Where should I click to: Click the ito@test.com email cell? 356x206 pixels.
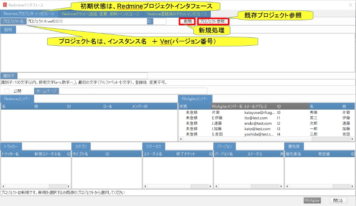pos(256,118)
